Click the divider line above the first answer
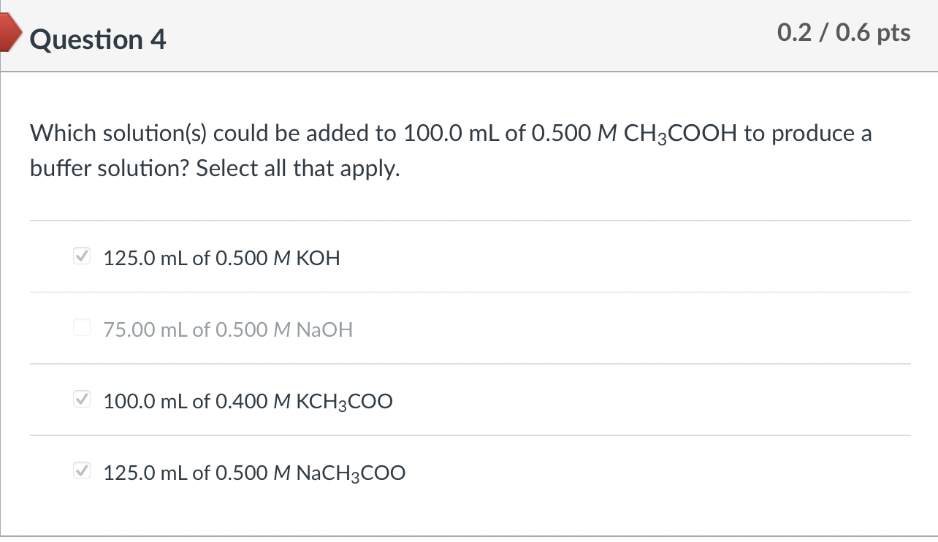 click(469, 220)
